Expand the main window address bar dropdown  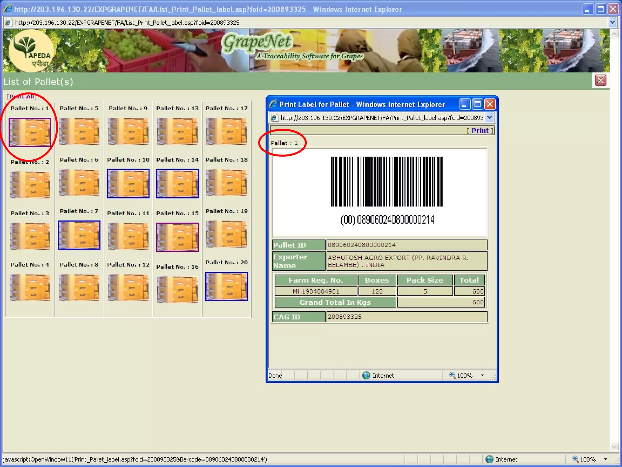coord(612,22)
